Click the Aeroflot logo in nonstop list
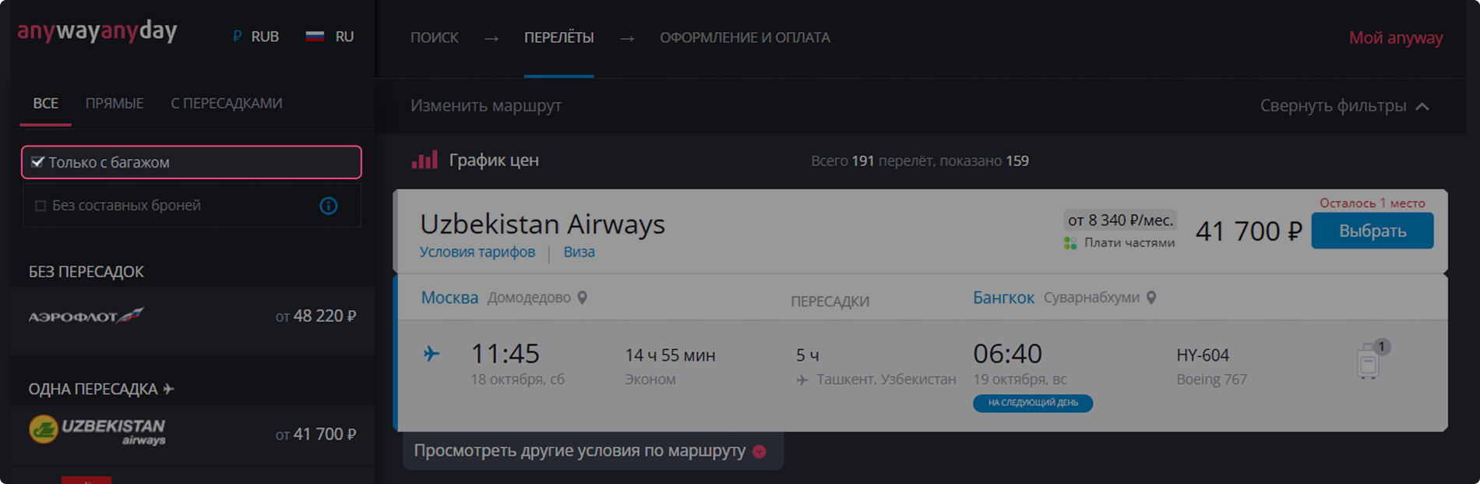Screen dimensions: 1480x484 pyautogui.click(x=86, y=316)
